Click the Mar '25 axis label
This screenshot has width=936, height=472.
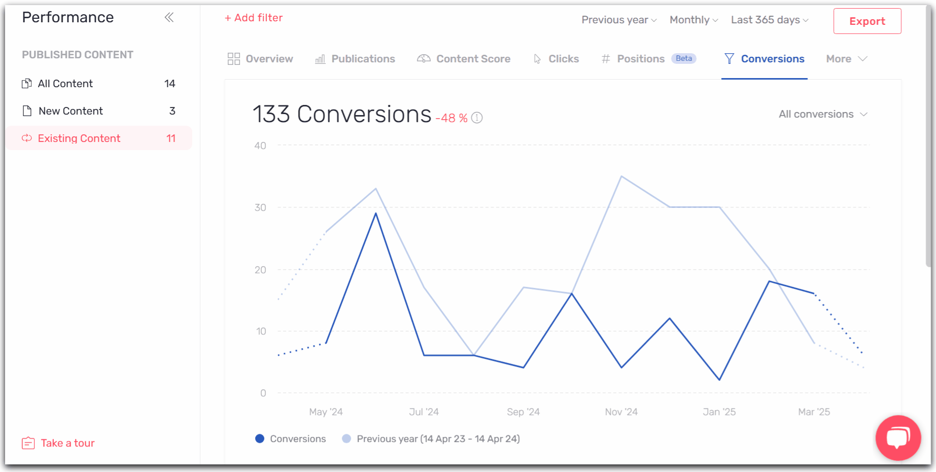click(x=814, y=412)
